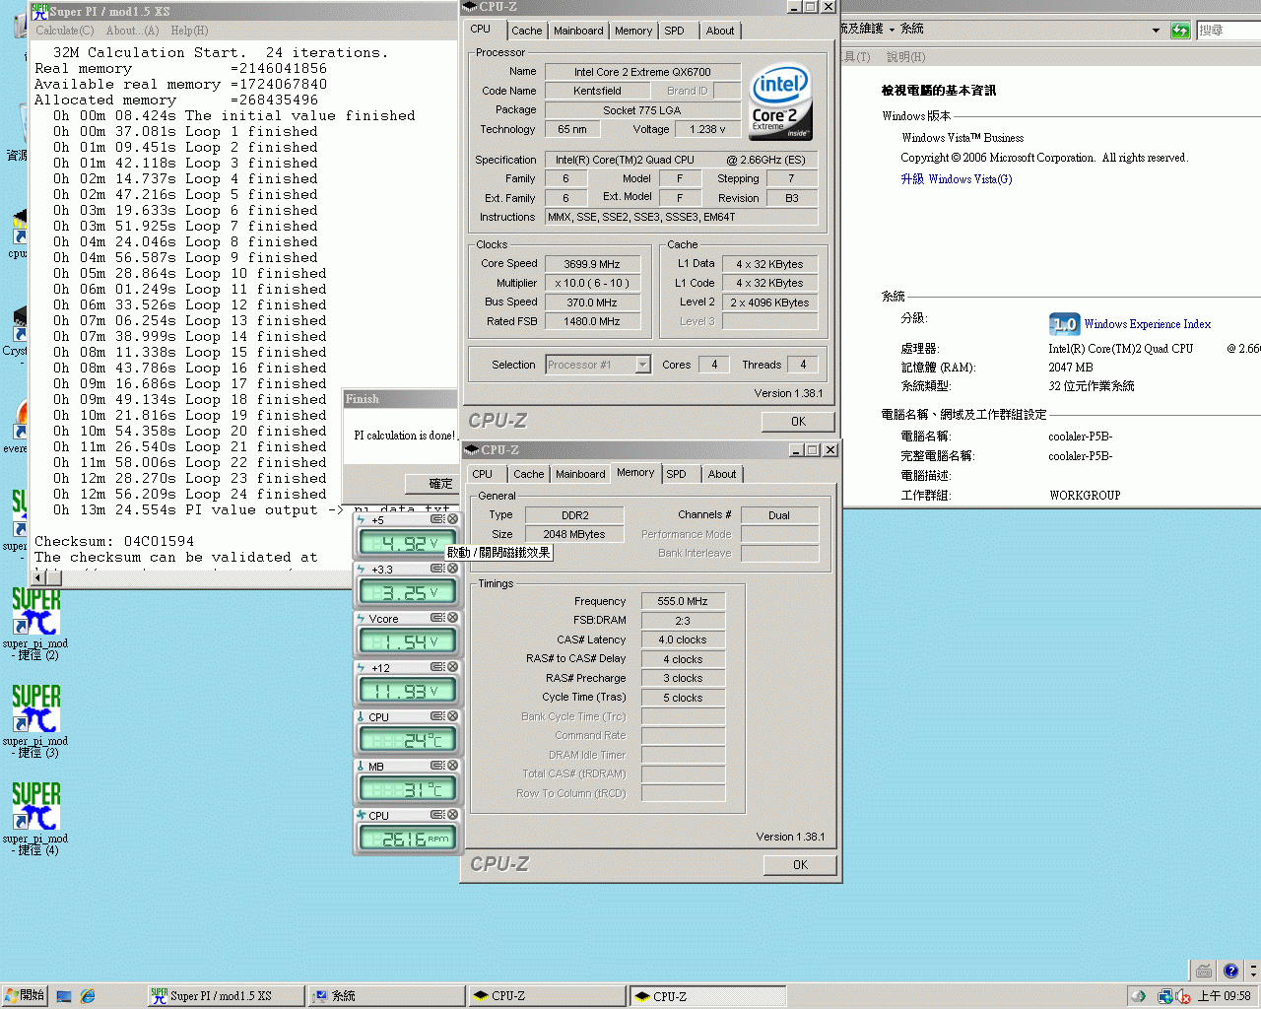
Task: Switch to Super PI / mod1.5 XS taskbar button
Action: [x=226, y=996]
